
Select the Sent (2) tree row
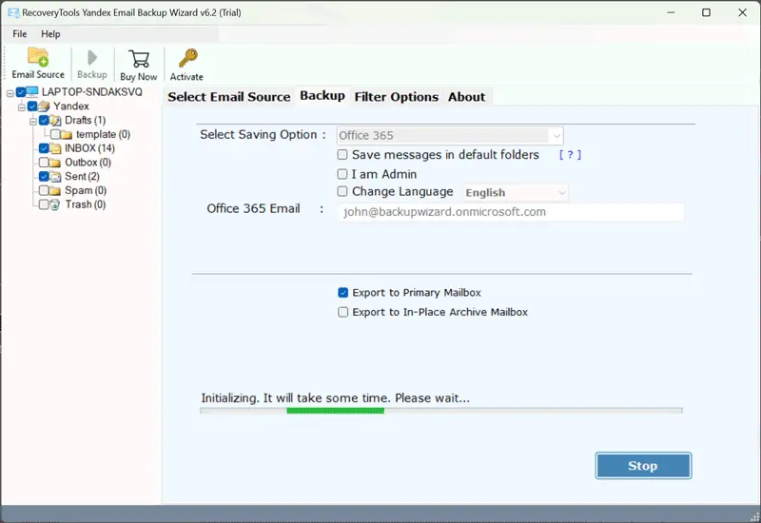point(82,177)
